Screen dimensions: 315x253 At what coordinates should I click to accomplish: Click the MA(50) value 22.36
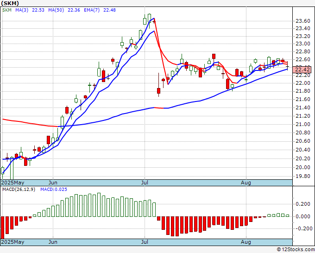(x=74, y=10)
